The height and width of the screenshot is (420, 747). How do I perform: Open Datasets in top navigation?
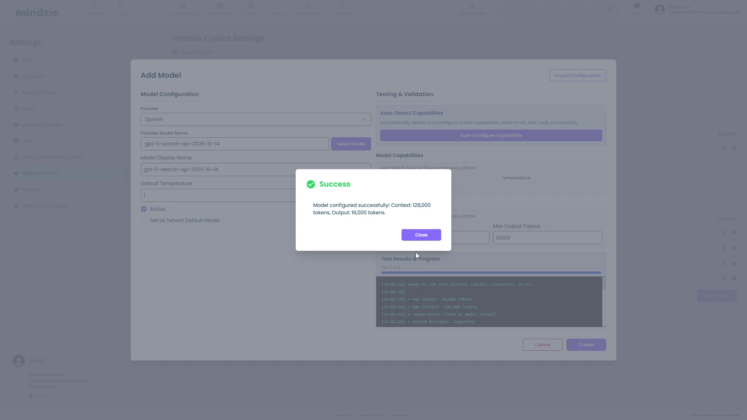251,9
